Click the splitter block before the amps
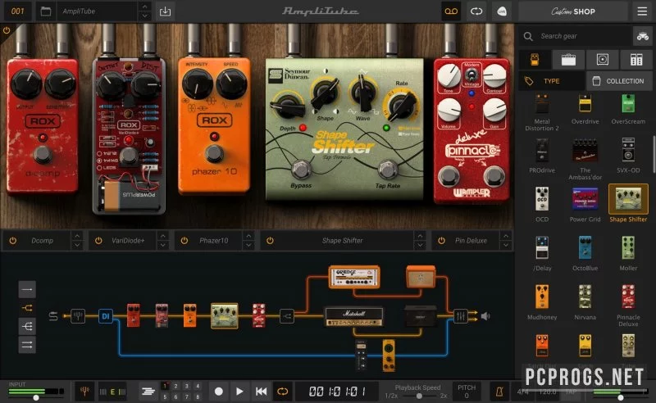Screen dimensions: 656x403 pyautogui.click(x=286, y=316)
